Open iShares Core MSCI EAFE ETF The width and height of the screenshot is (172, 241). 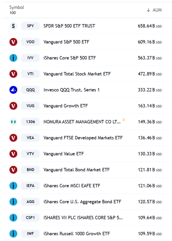72,186
